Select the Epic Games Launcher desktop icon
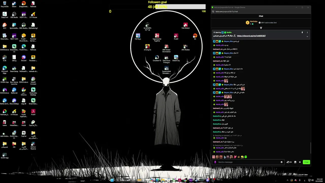 tap(14, 80)
